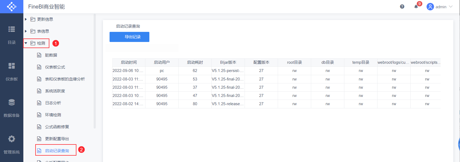Click the 启动时间 column header
The width and height of the screenshot is (460, 162).
129,62
